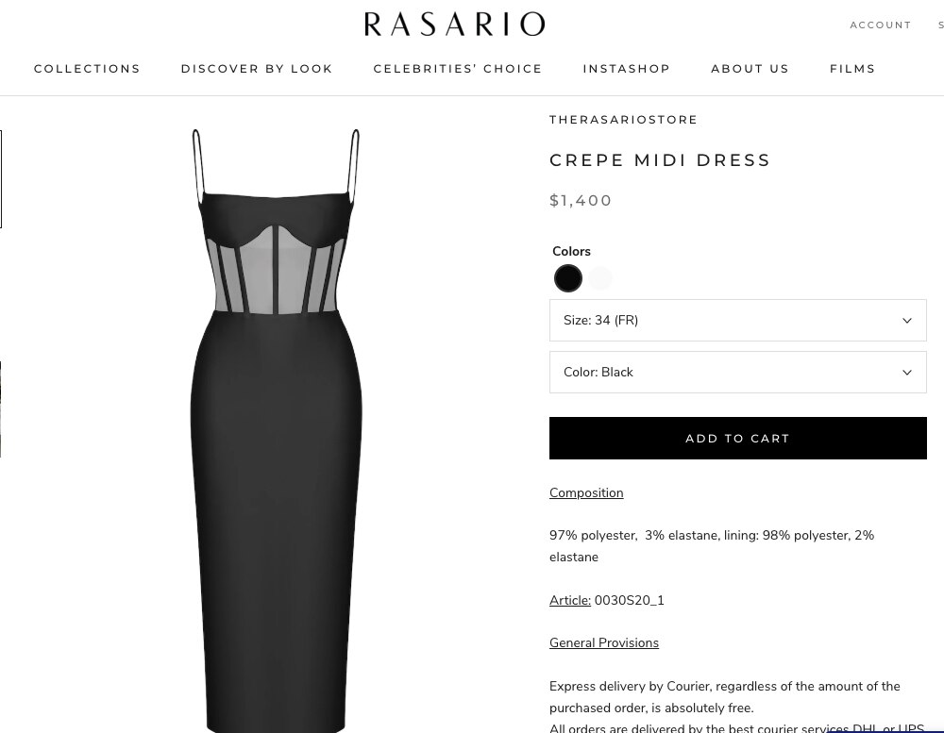Viewport: 944px width, 733px height.
Task: Open the About Us page
Action: click(750, 69)
